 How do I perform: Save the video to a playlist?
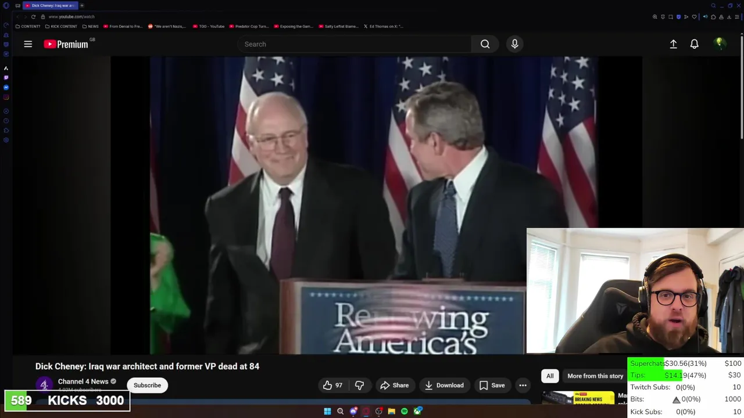pos(492,385)
